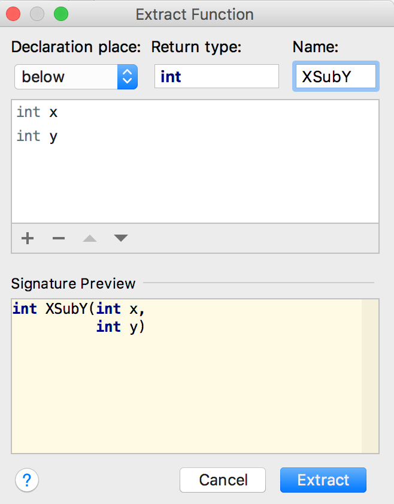Move parameter down with down arrow

coord(121,238)
